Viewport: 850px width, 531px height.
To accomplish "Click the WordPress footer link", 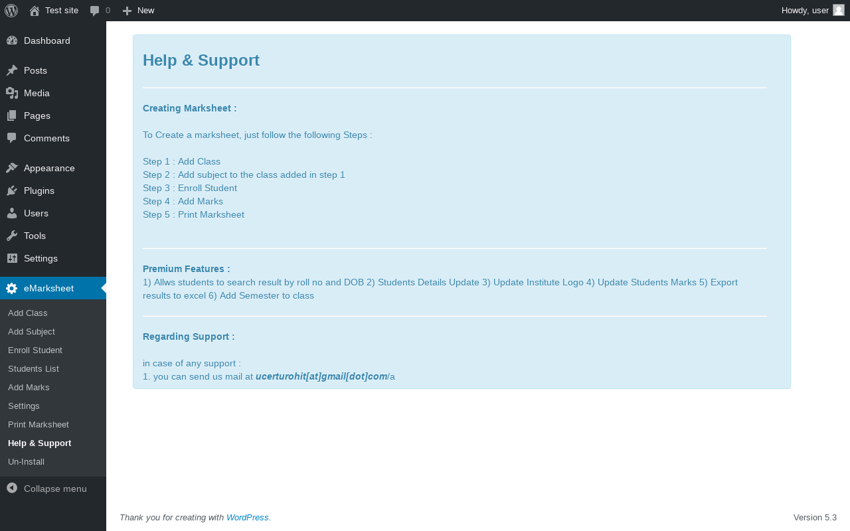I will coord(247,517).
